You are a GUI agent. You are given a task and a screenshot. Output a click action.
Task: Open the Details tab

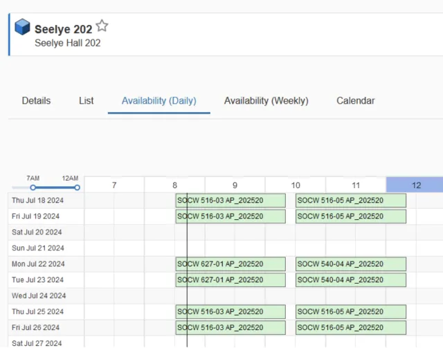pos(36,101)
